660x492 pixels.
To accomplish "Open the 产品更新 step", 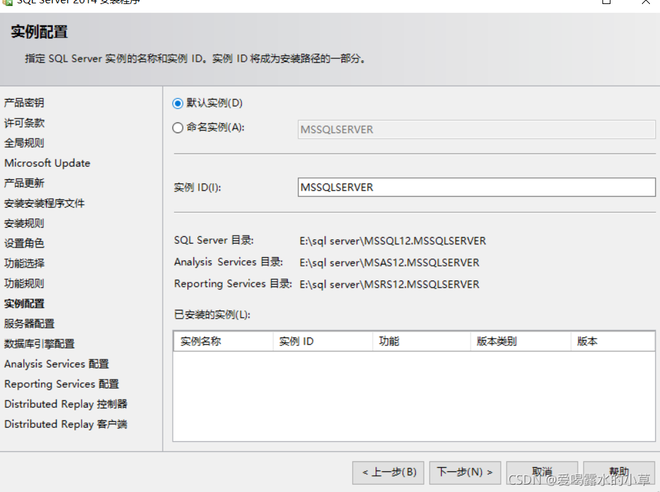I will 24,183.
